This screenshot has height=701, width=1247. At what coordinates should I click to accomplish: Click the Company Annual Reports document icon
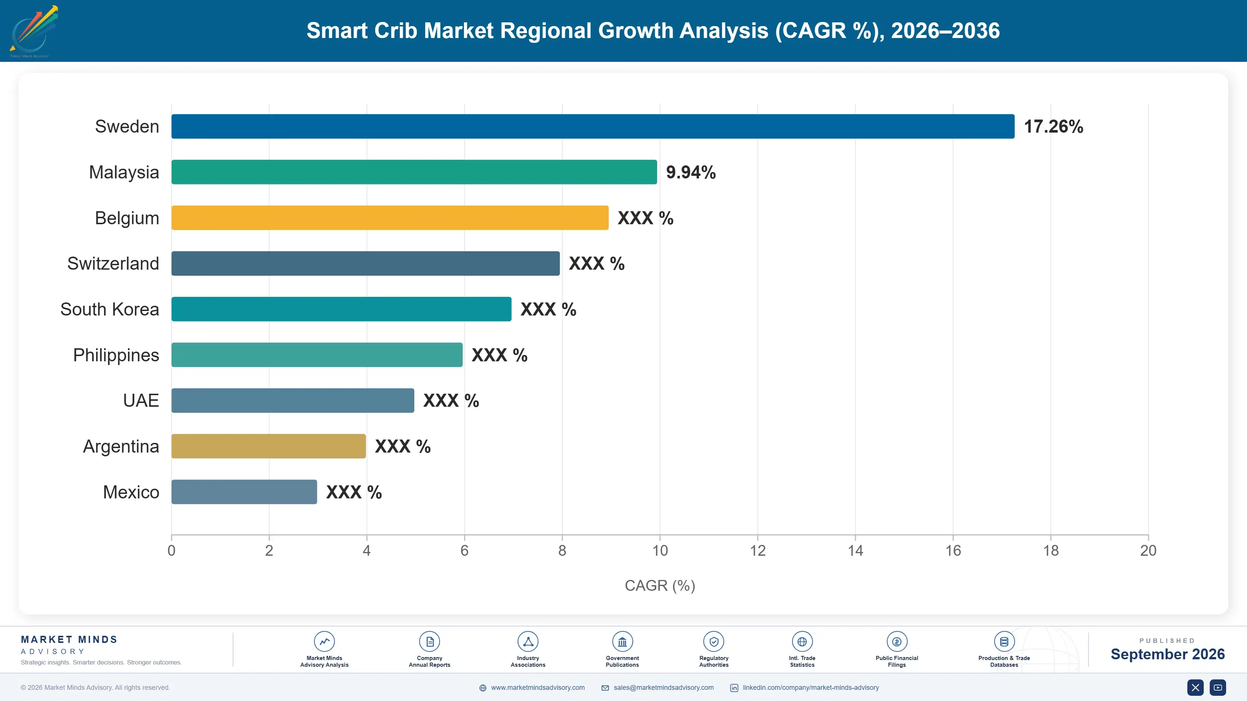coord(429,641)
